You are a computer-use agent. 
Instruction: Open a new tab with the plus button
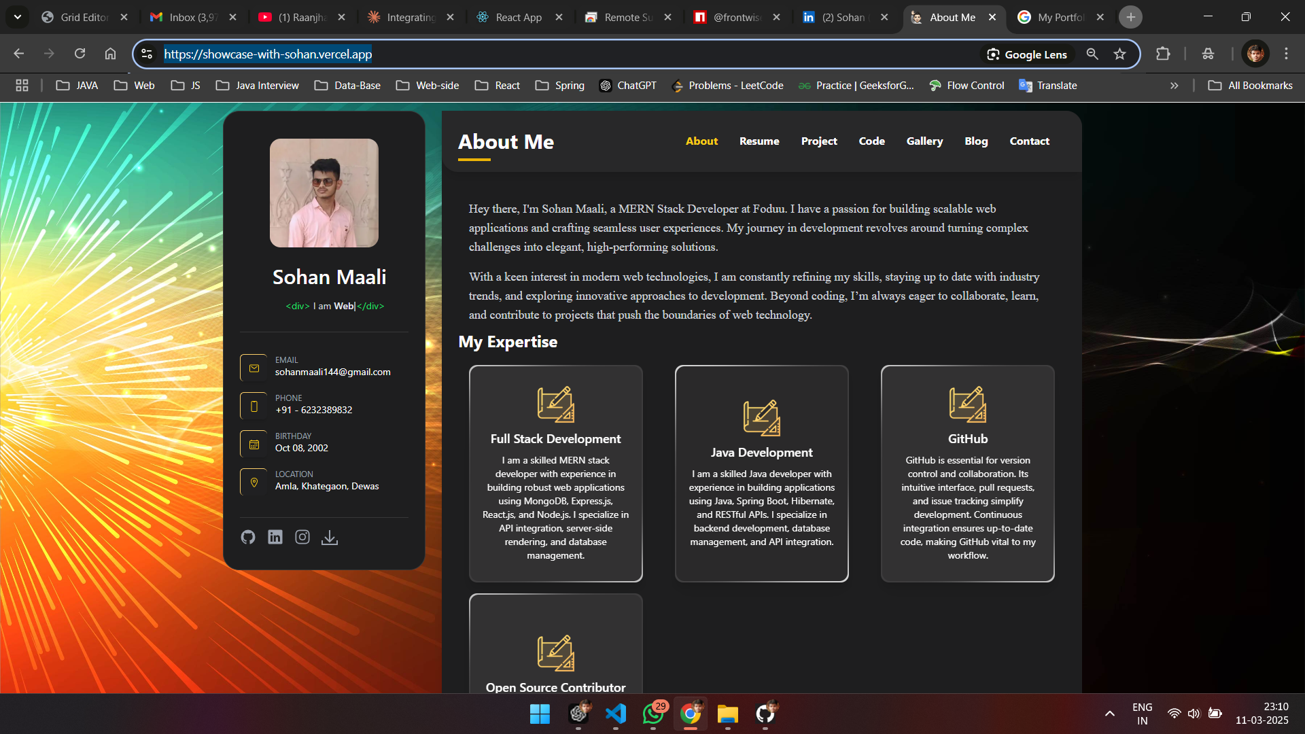pyautogui.click(x=1131, y=18)
